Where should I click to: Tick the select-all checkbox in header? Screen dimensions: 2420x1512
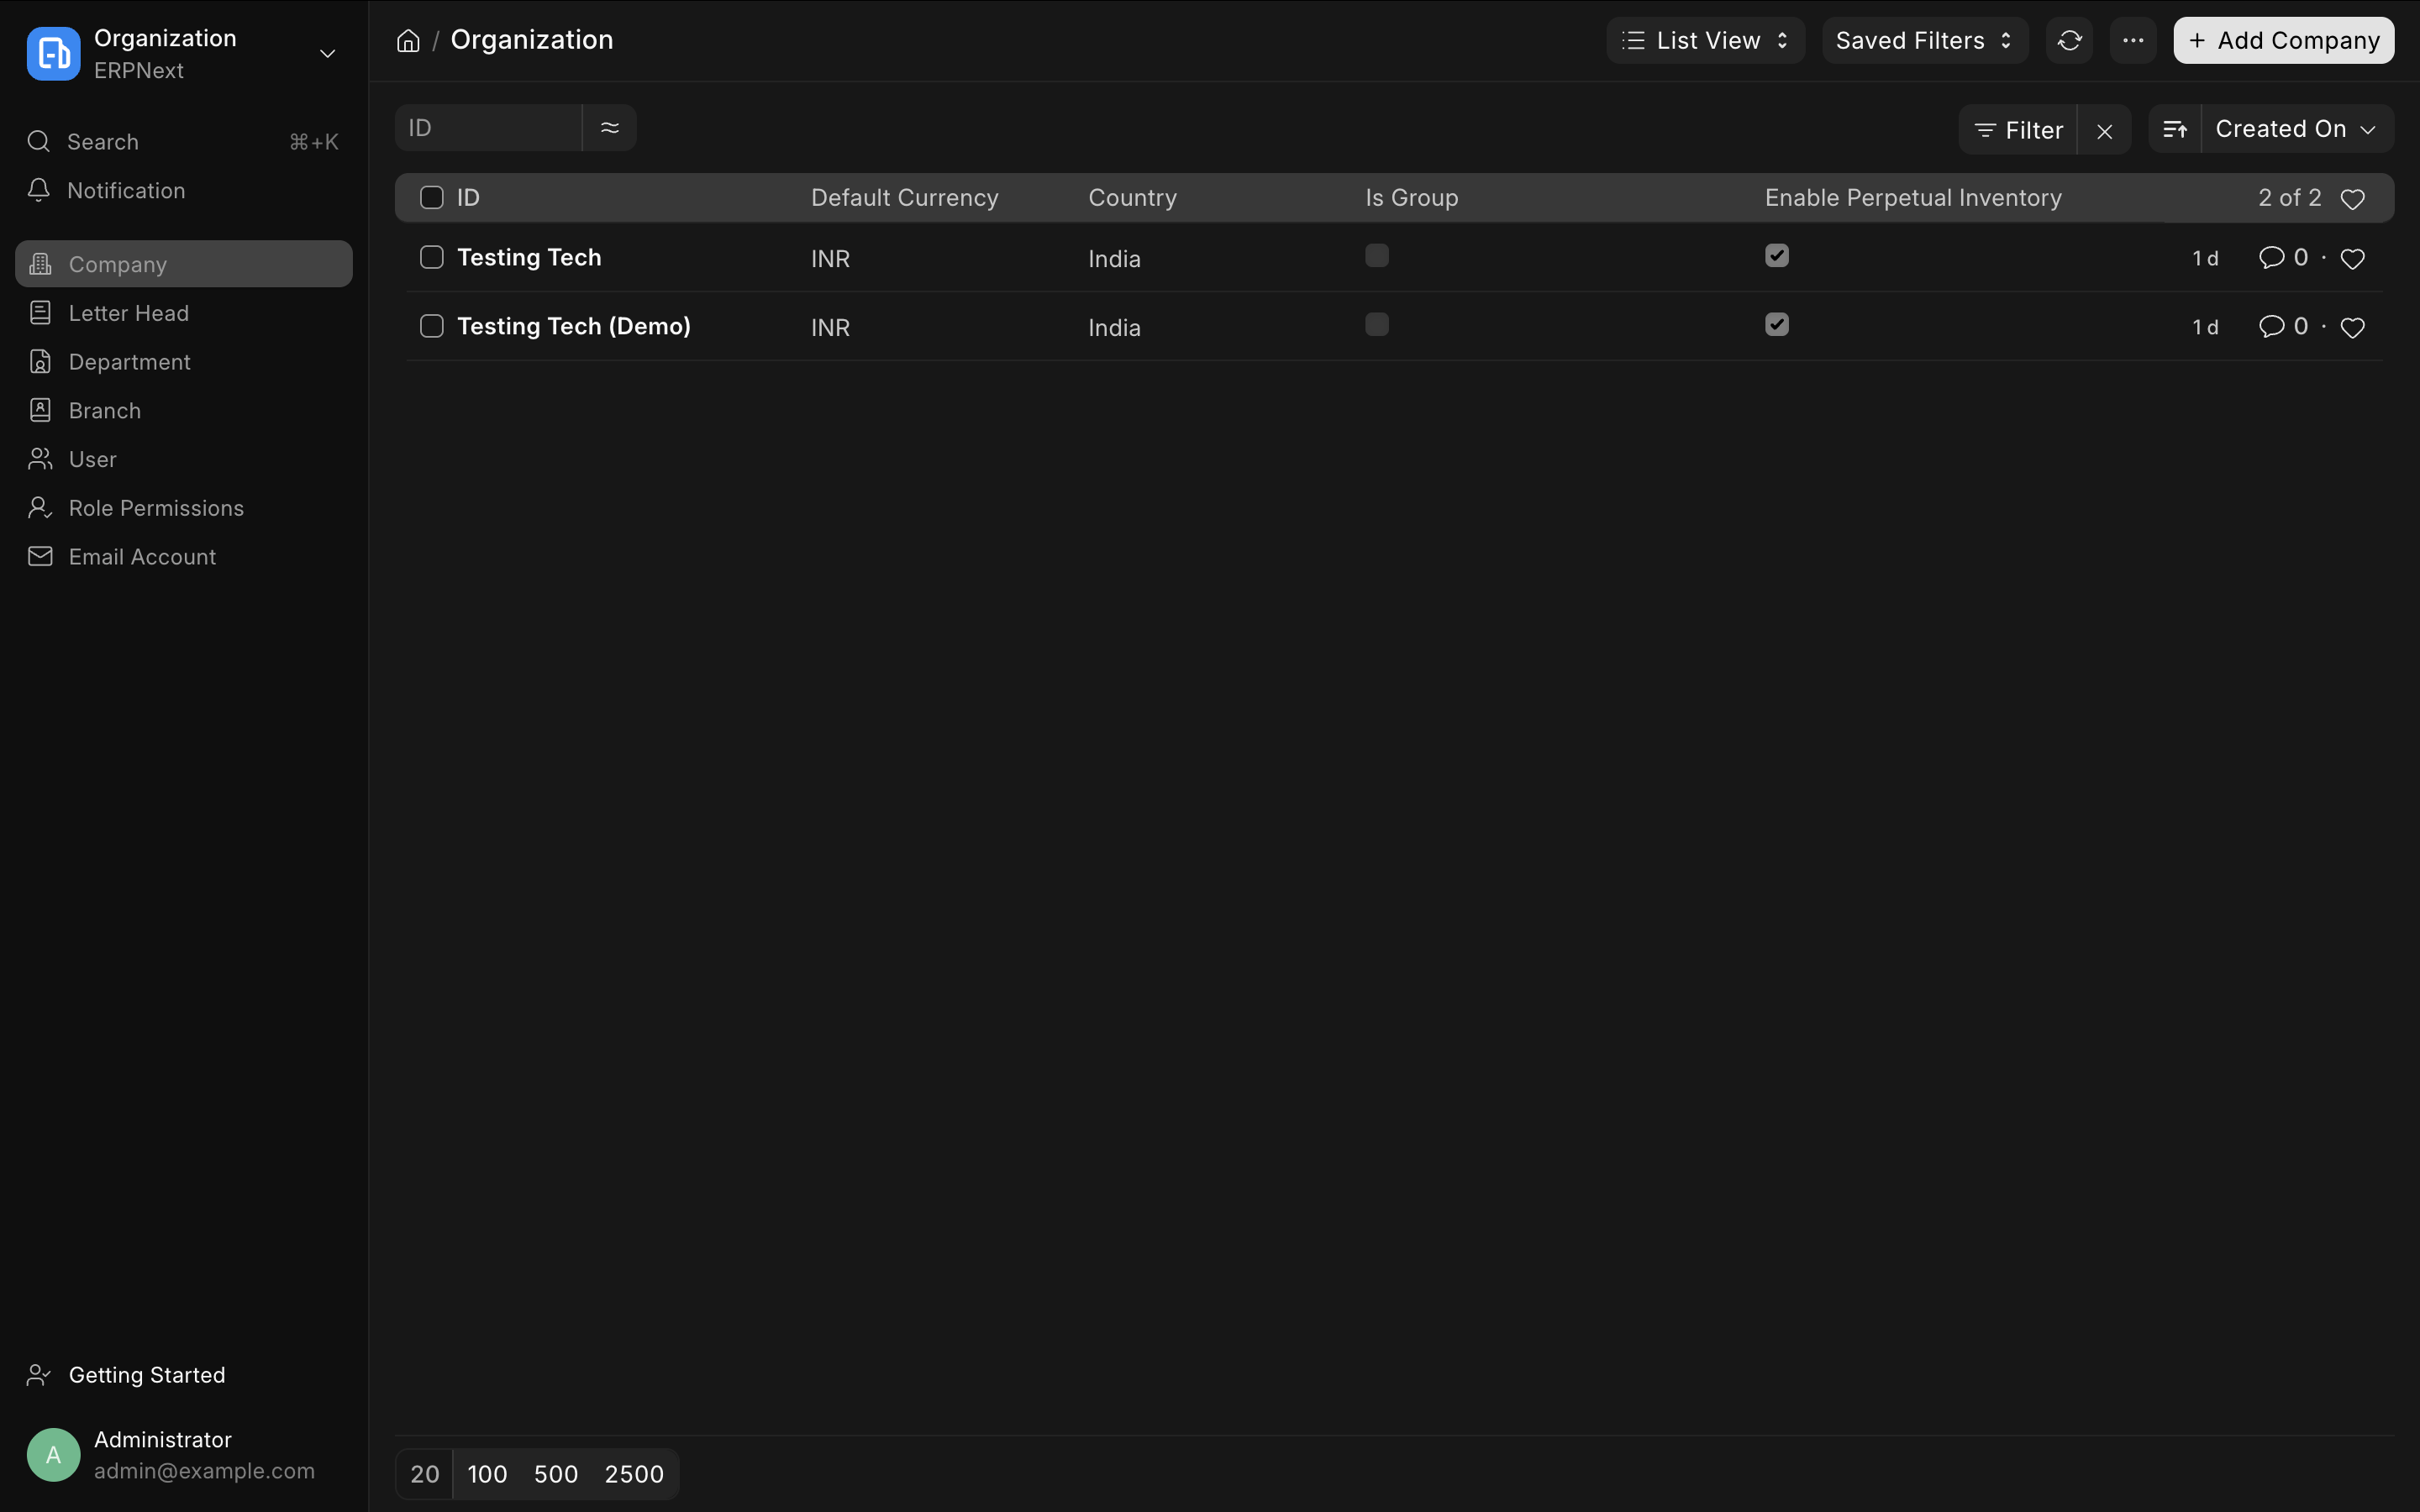432,198
